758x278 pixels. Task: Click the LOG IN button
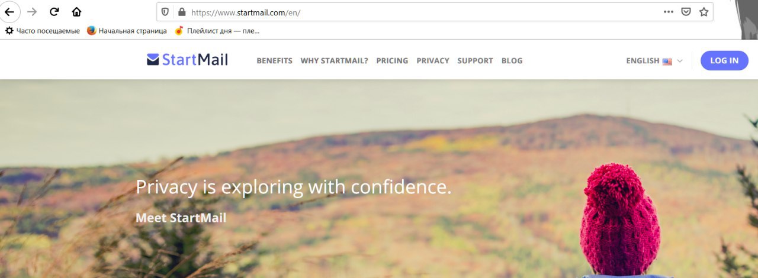tap(724, 60)
